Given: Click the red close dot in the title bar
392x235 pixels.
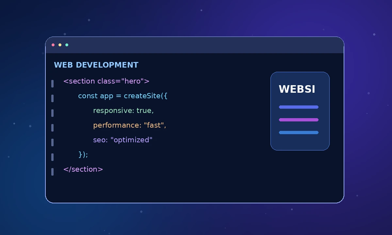Looking at the screenshot, I should click(53, 45).
